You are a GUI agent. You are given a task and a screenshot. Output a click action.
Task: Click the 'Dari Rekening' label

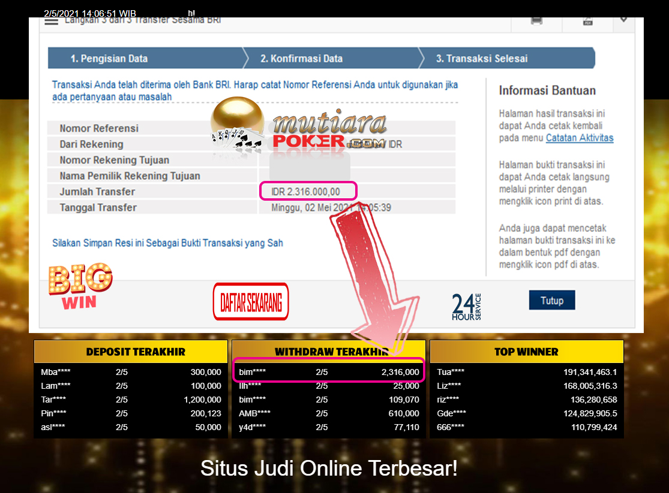click(91, 144)
